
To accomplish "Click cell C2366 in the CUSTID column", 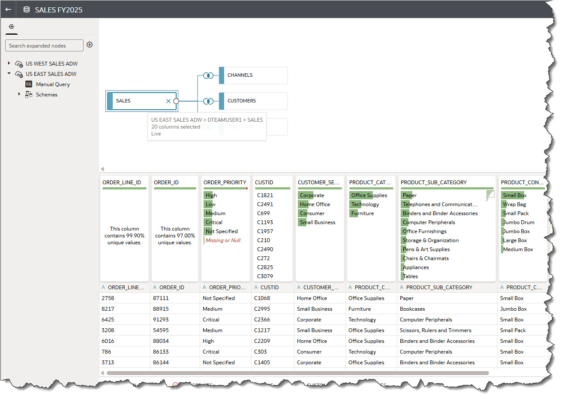I will click(x=273, y=320).
